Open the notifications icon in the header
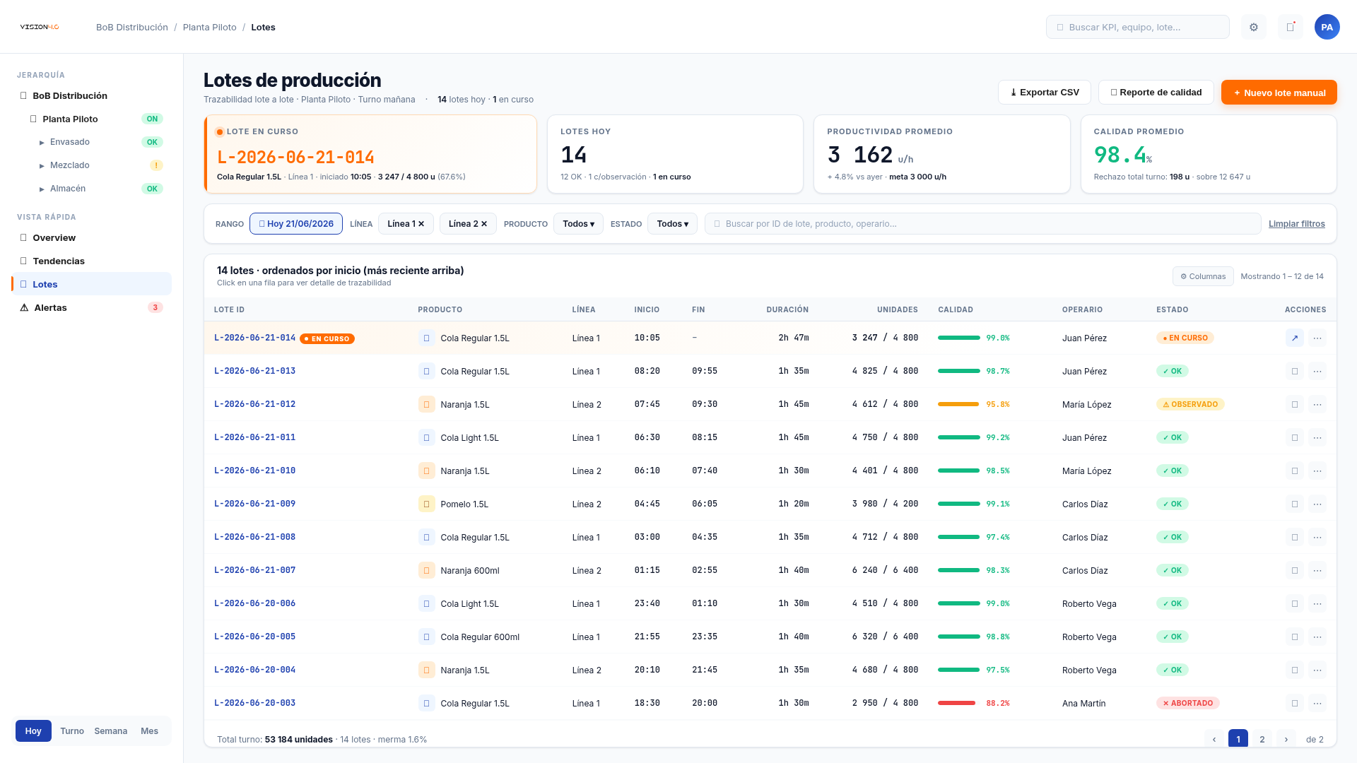 tap(1291, 27)
